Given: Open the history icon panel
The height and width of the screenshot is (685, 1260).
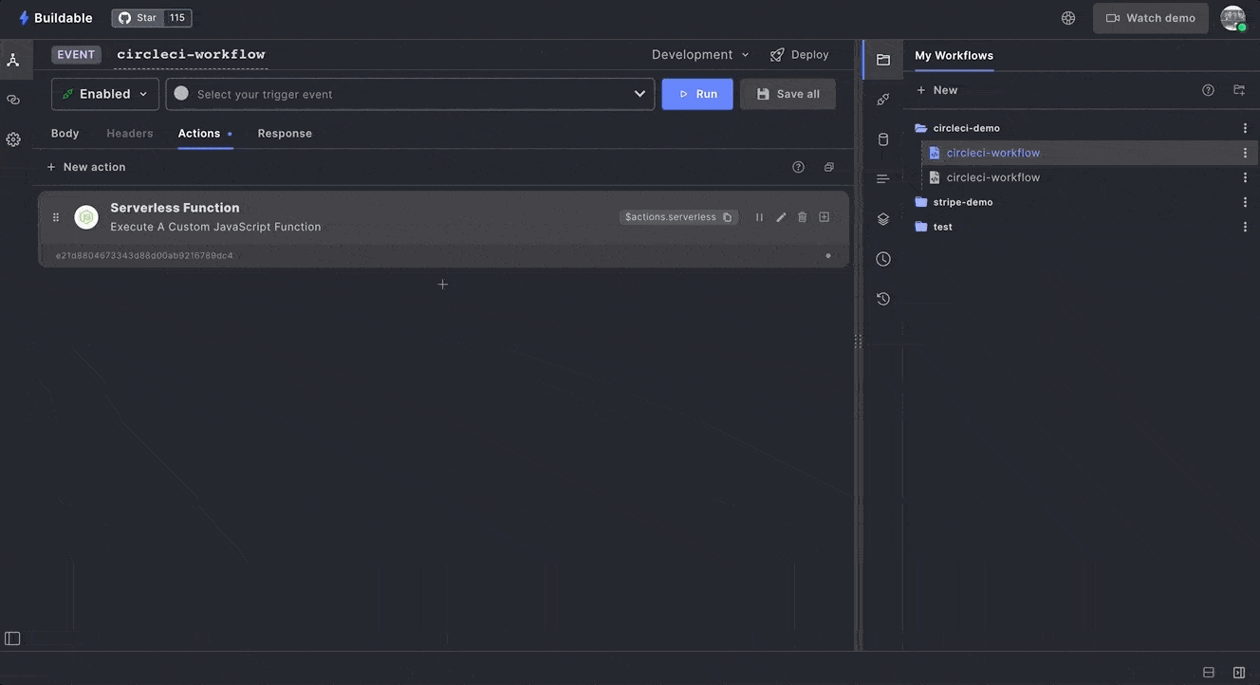Looking at the screenshot, I should pyautogui.click(x=883, y=299).
